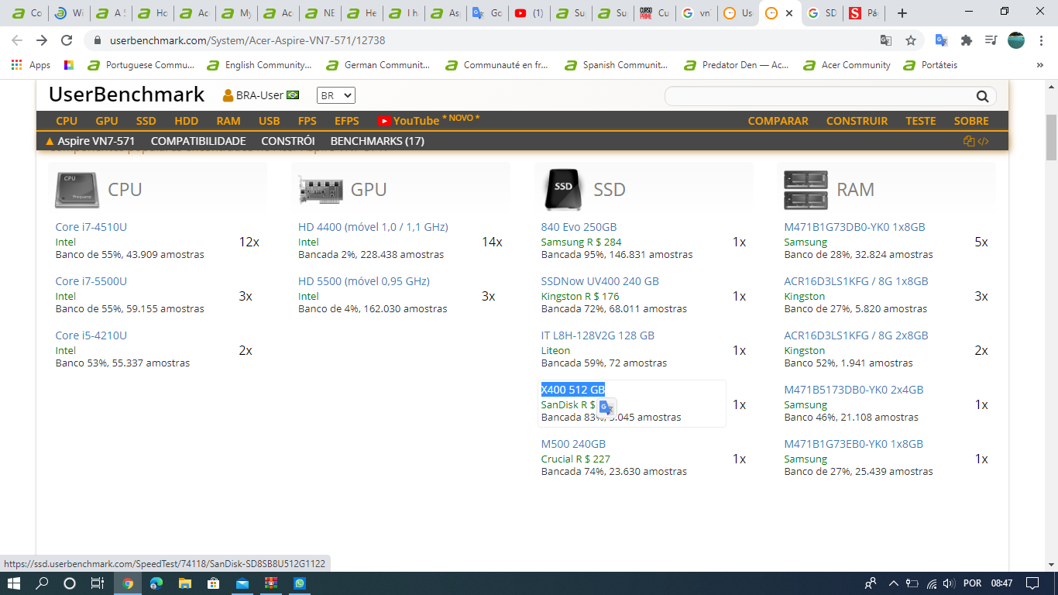
Task: Open the media controls icon in toolbar
Action: point(991,40)
